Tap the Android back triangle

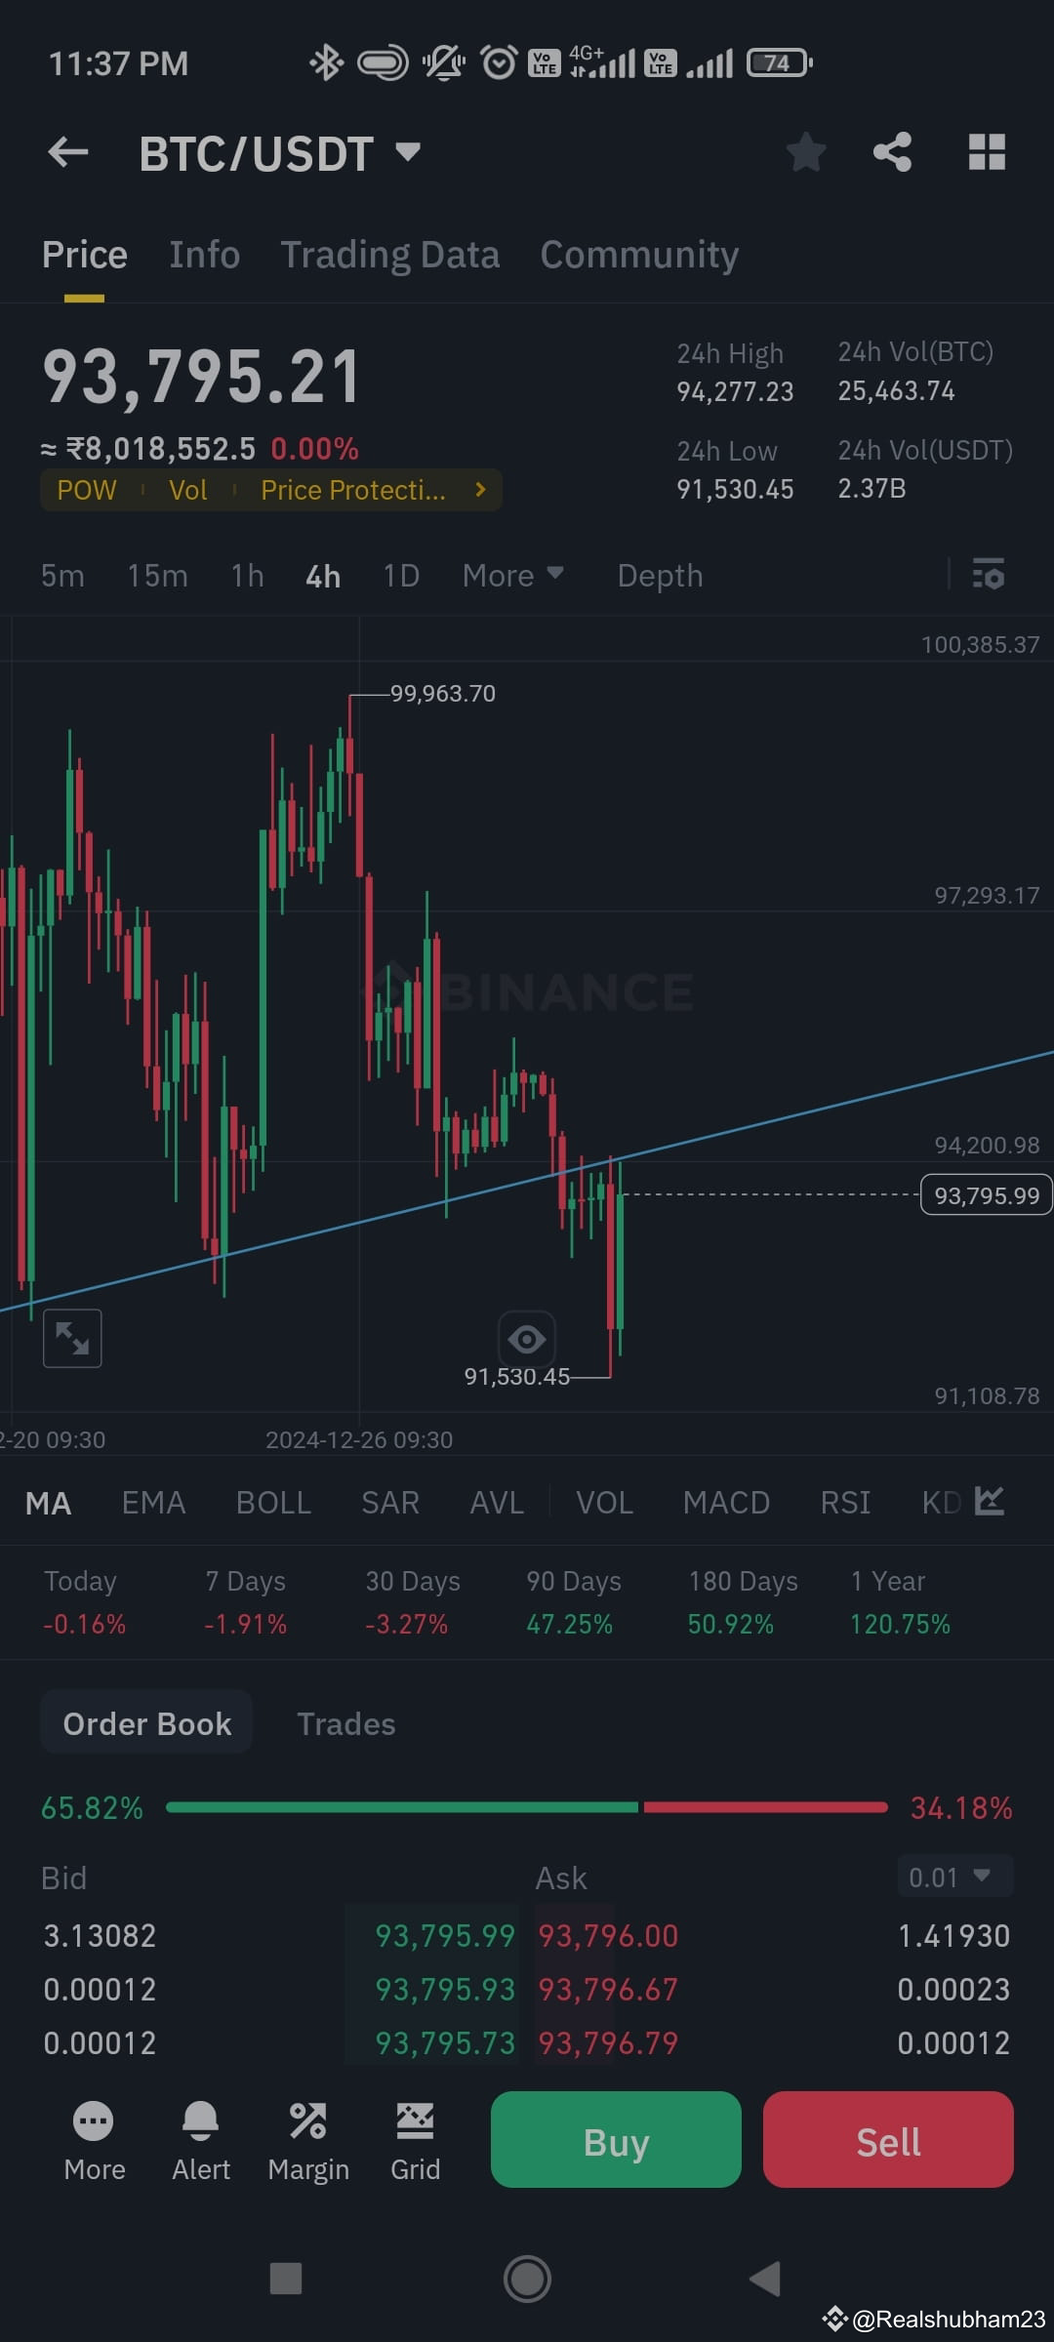[x=765, y=2279]
